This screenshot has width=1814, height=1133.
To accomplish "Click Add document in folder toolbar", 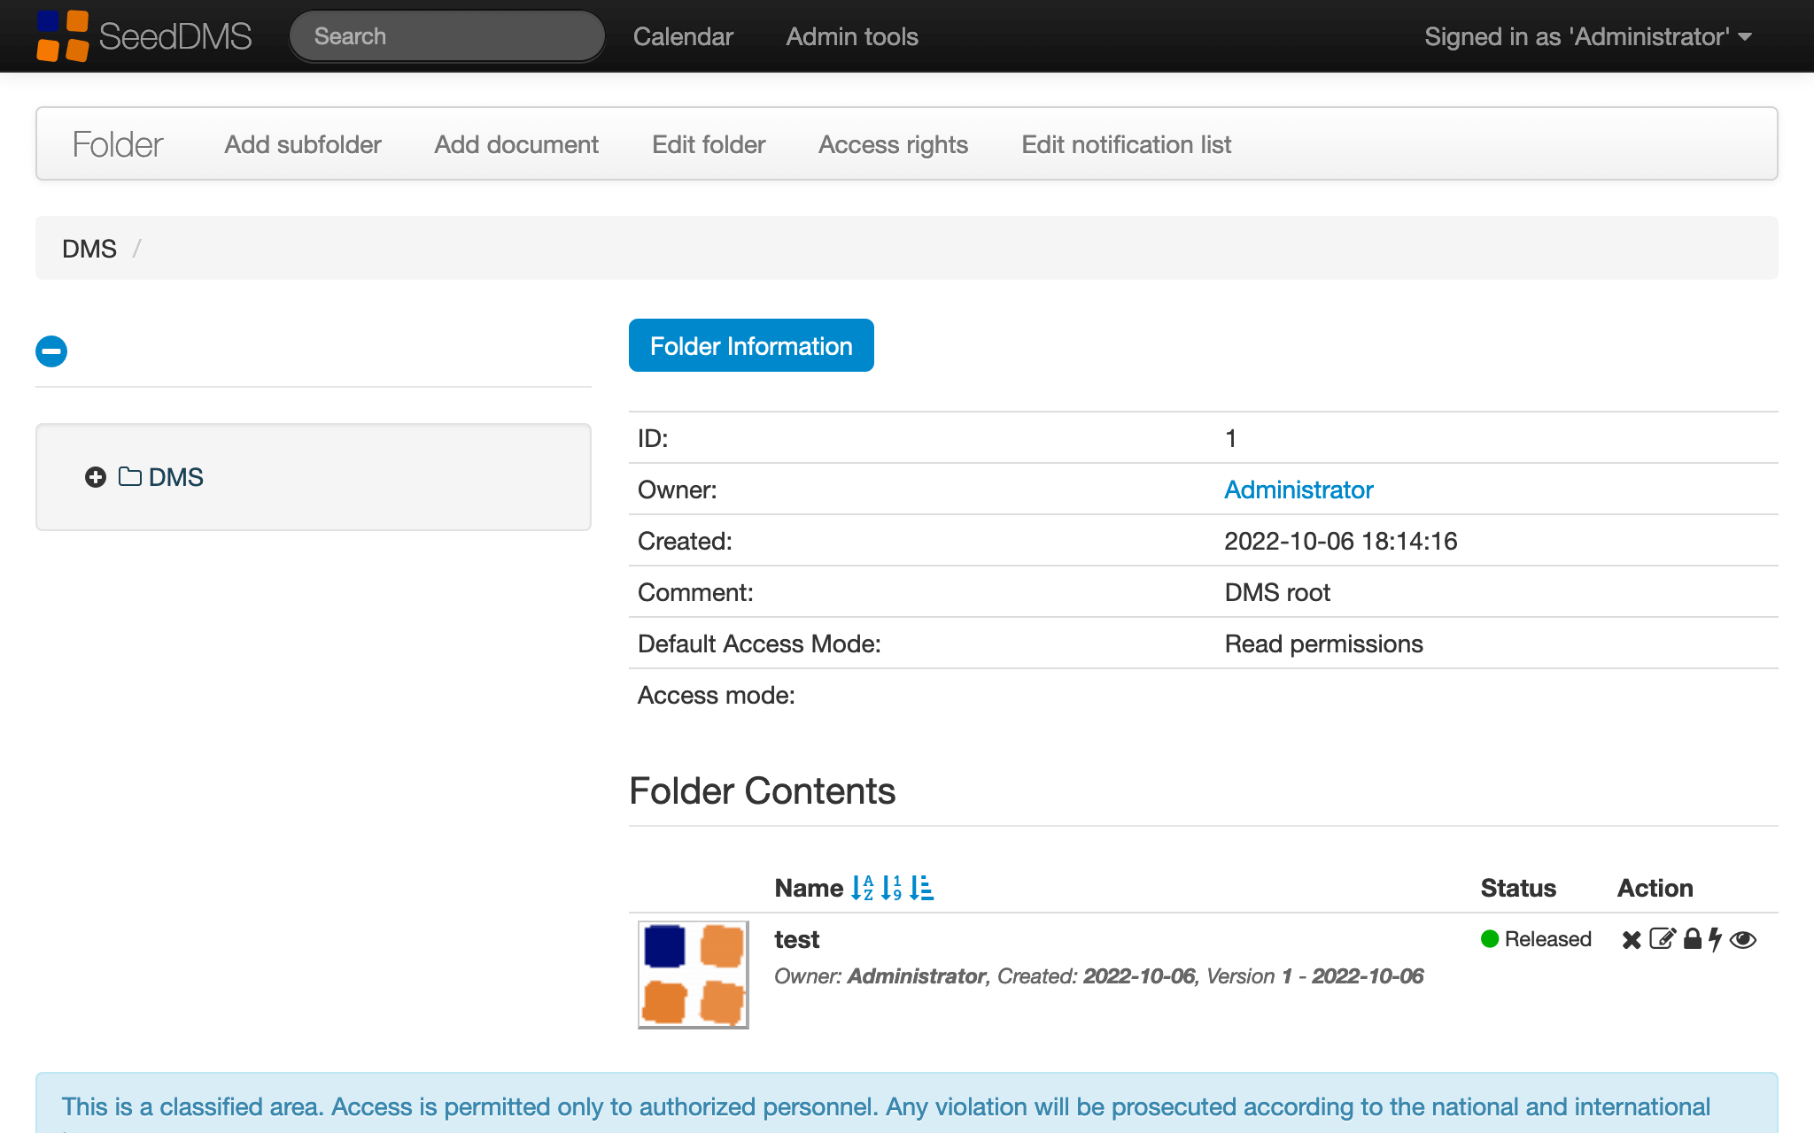I will pos(516,144).
